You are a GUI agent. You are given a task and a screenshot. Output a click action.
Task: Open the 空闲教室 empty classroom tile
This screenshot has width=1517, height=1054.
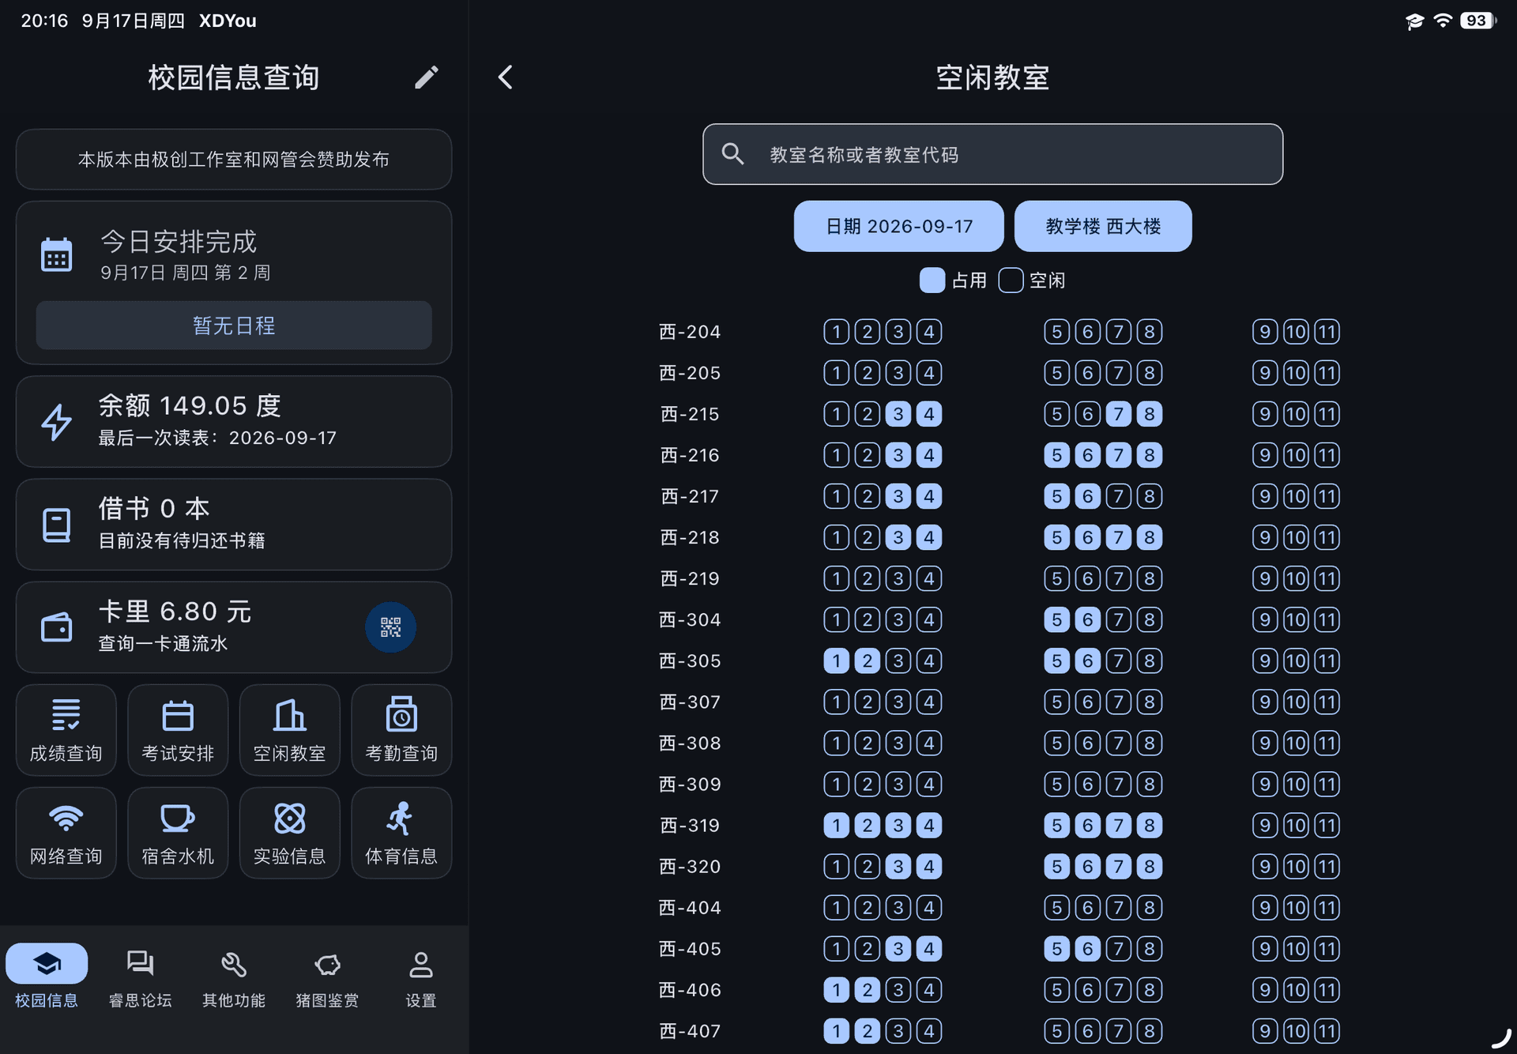[x=290, y=730]
